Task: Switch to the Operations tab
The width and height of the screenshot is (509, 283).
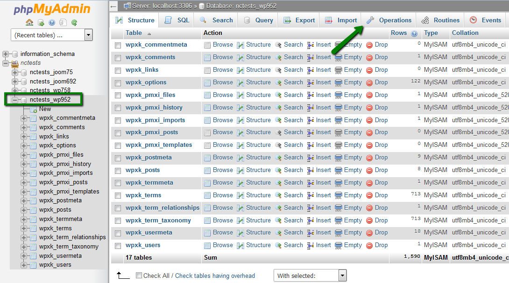Action: pos(389,20)
